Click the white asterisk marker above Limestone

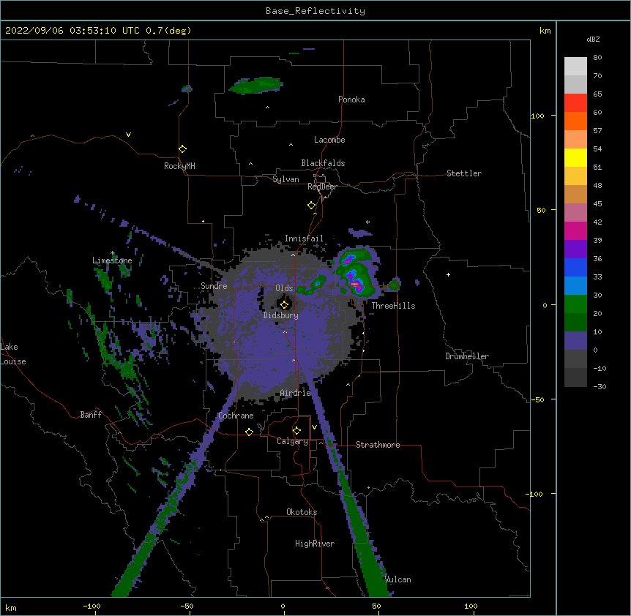(113, 253)
